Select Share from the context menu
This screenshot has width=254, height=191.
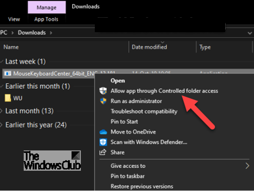point(118,153)
